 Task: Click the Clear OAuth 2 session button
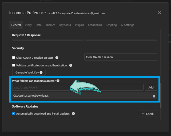(121, 57)
